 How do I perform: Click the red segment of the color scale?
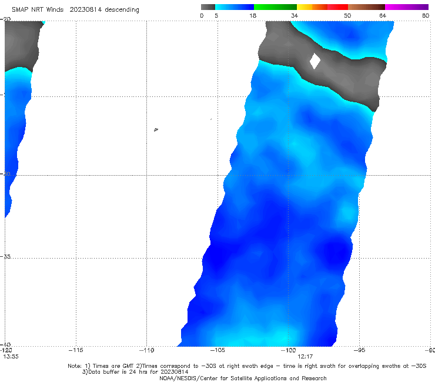pyautogui.click(x=337, y=7)
